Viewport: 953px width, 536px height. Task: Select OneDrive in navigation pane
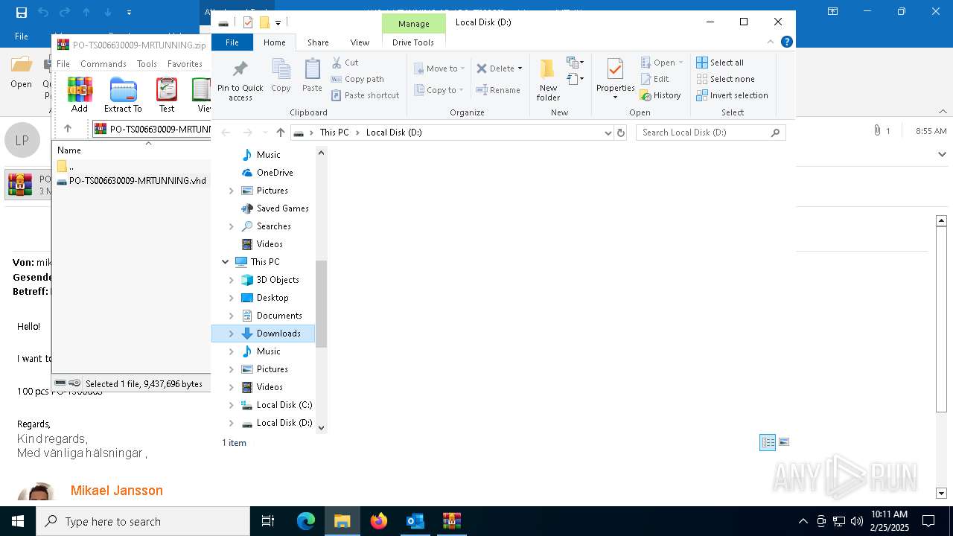click(x=275, y=173)
